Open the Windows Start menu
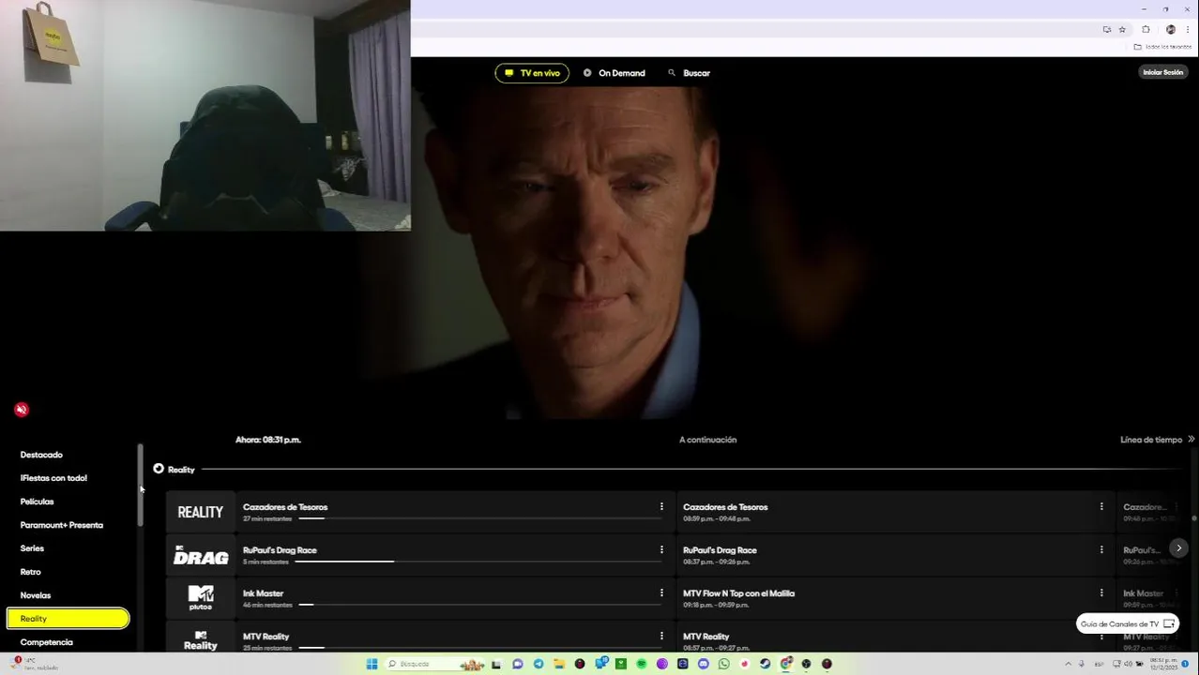The height and width of the screenshot is (675, 1199). pos(372,664)
